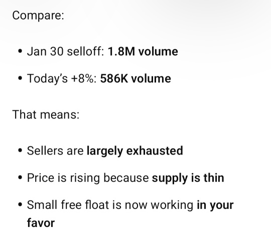Click the bold word 'favor'
Screen dimensions: 271x251
[41, 223]
